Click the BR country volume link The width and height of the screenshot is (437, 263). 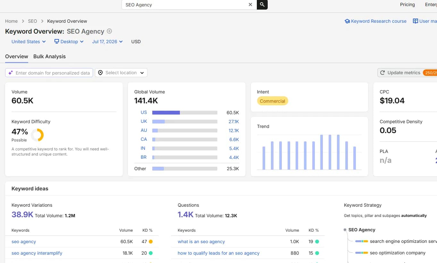[x=144, y=157]
